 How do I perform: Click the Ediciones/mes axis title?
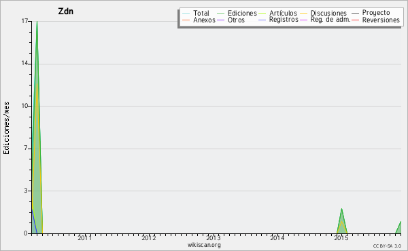(x=6, y=128)
